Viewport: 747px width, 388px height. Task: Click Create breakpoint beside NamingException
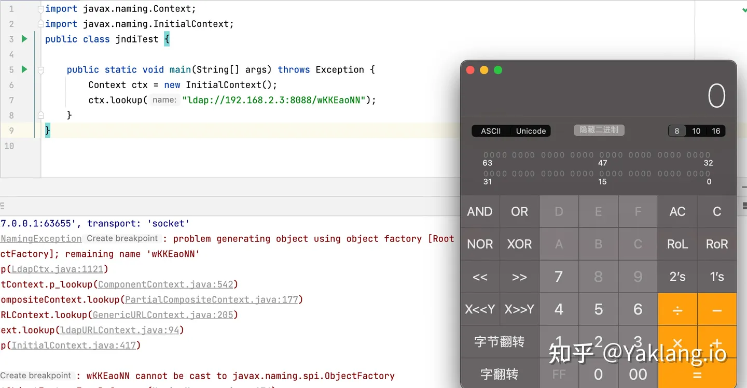[122, 238]
